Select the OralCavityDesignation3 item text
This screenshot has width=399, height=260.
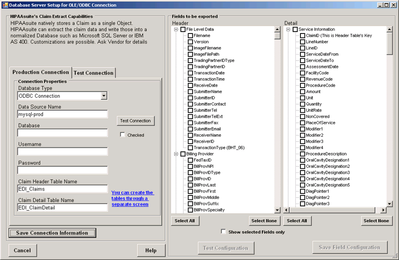(x=328, y=173)
